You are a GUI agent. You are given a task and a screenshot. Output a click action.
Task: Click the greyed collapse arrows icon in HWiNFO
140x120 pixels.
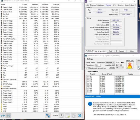tap(9, 116)
